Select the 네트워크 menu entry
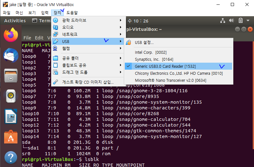 (x=89, y=34)
